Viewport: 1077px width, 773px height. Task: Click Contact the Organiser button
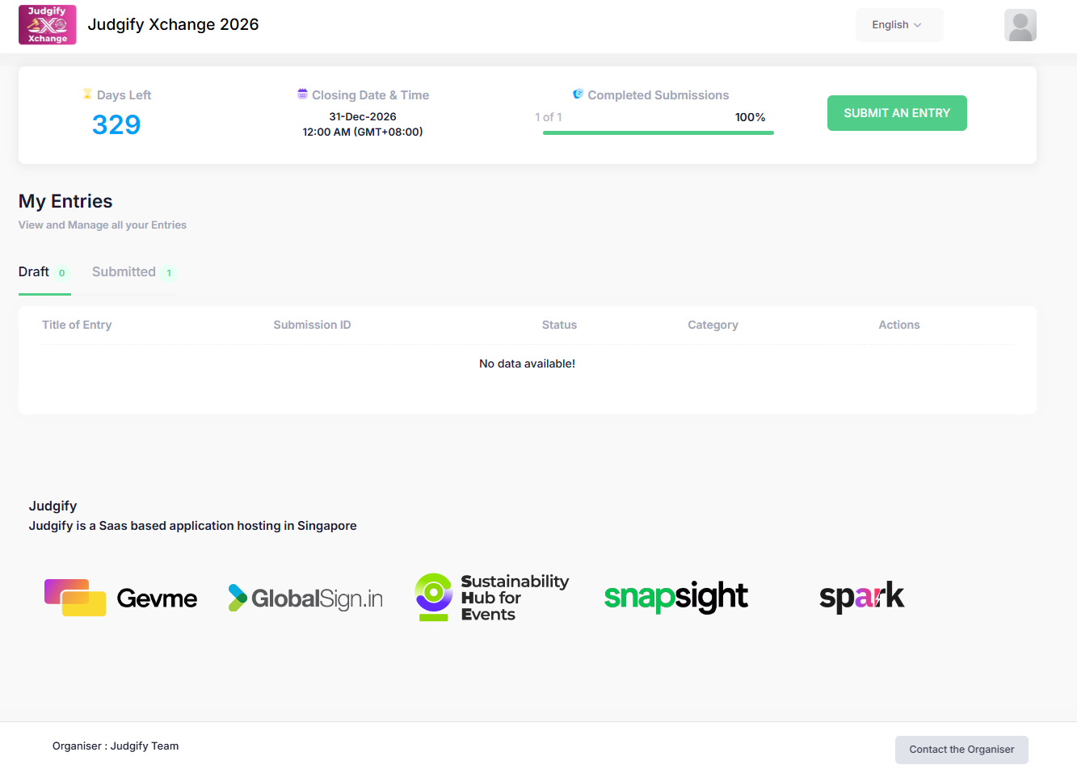tap(961, 750)
